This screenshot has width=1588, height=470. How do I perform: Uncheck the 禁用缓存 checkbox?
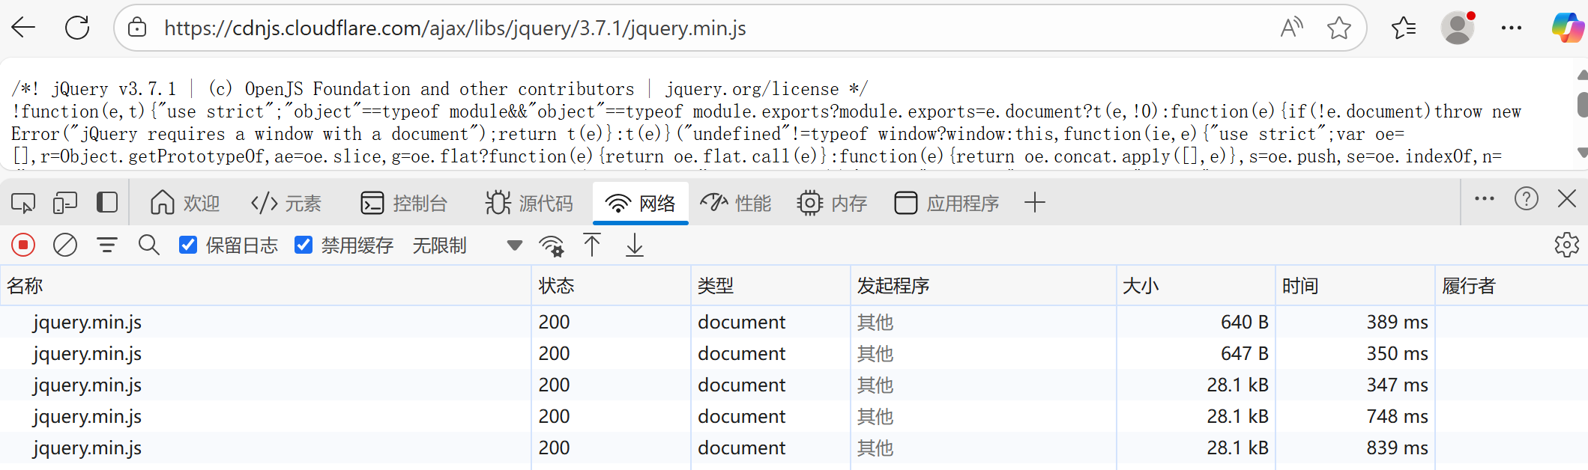click(304, 245)
